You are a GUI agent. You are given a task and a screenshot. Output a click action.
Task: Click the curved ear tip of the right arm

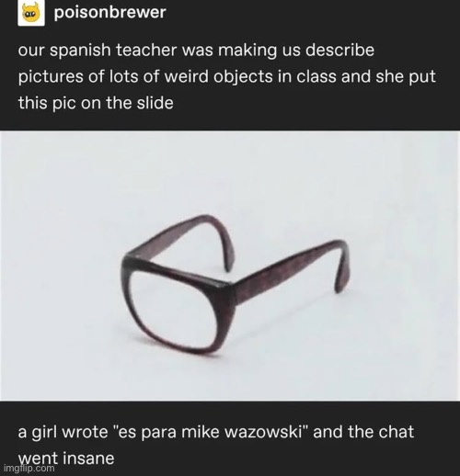[x=342, y=268]
